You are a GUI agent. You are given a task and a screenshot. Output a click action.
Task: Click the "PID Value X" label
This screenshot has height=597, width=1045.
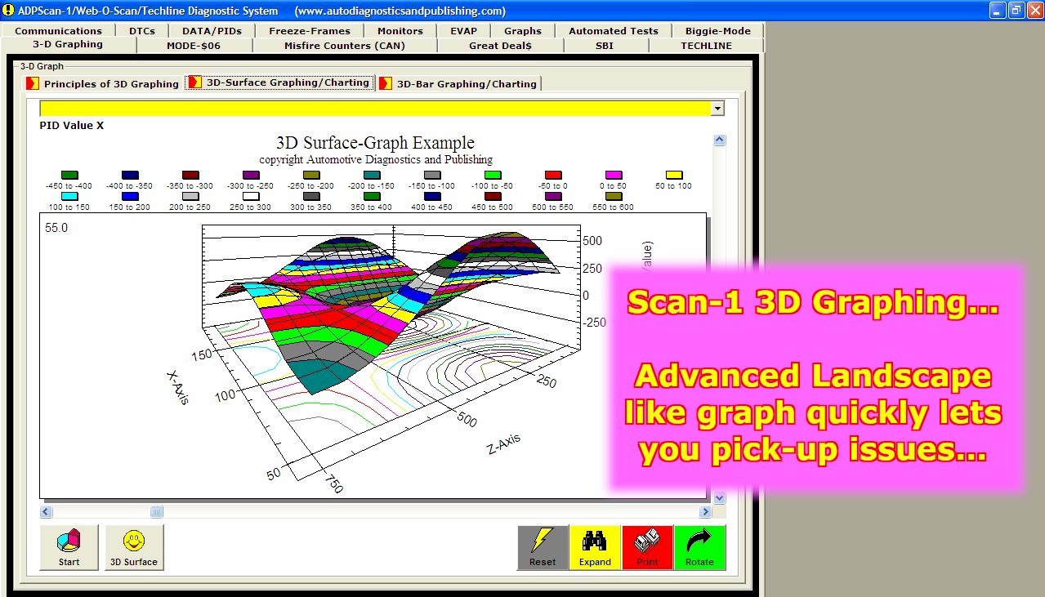coord(72,126)
